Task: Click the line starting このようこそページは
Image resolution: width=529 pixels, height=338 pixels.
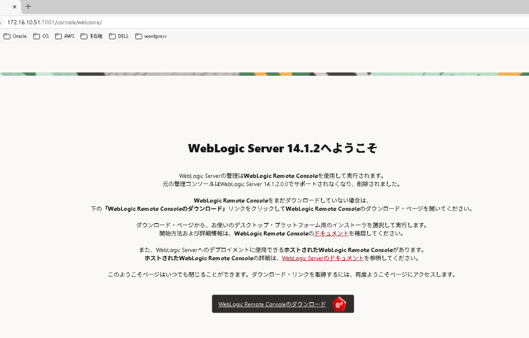Action: [282, 275]
